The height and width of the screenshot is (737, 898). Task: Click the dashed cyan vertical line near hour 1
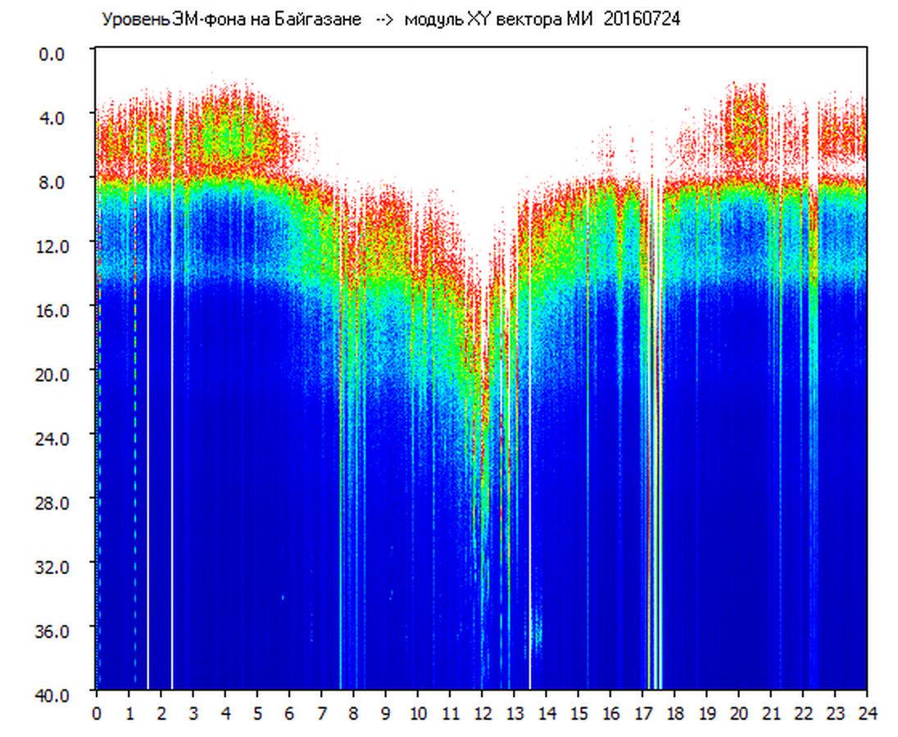135,491
